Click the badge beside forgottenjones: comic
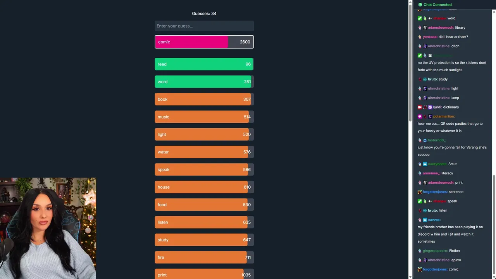 coord(420,270)
